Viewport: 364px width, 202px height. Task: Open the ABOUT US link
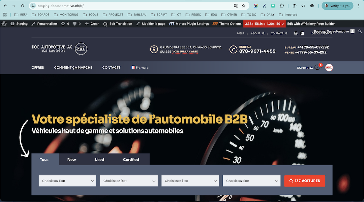pos(257,33)
